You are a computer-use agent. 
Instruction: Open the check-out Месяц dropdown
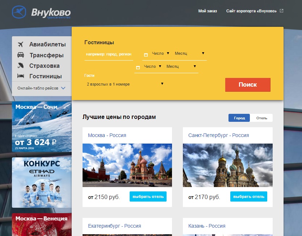click(x=181, y=66)
